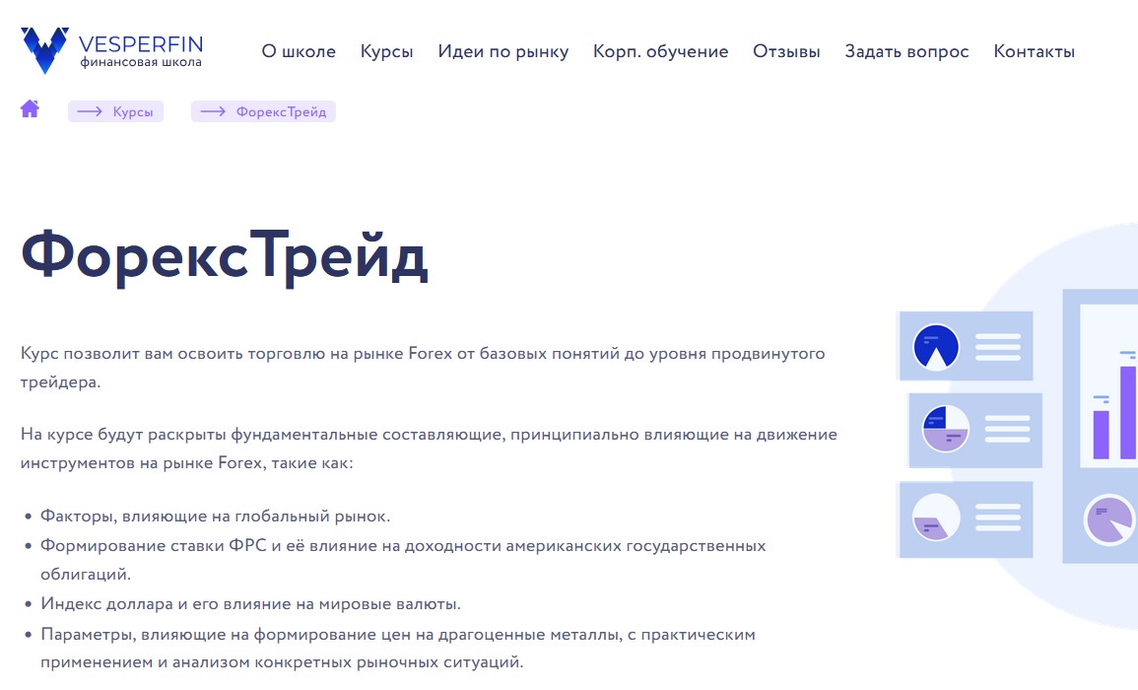The width and height of the screenshot is (1138, 690).
Task: Click the arrow icon before Курсы breadcrumb
Action: click(90, 111)
